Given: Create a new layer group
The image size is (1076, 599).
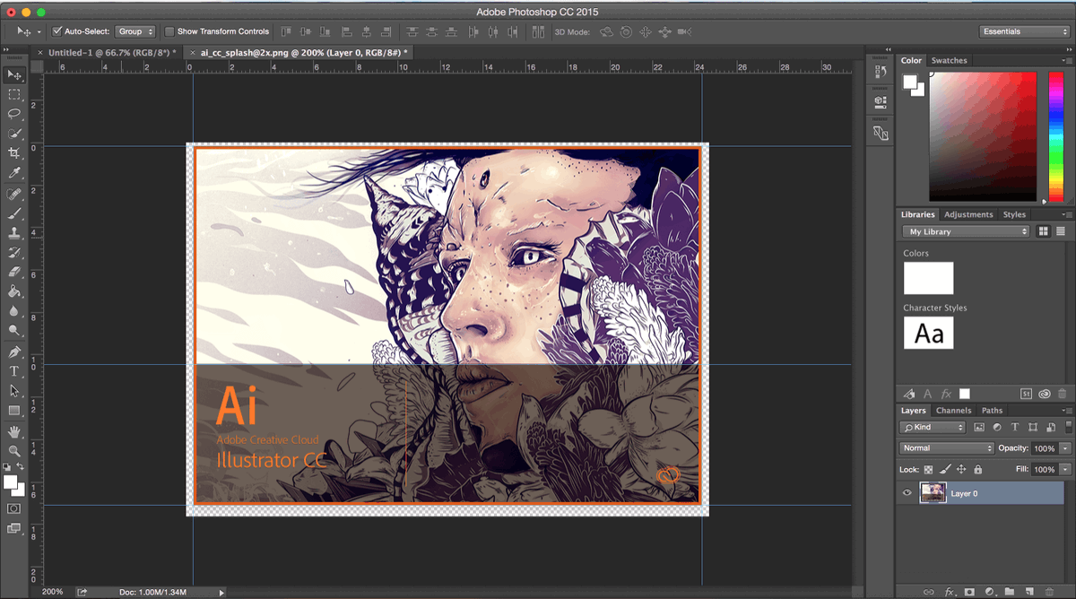Looking at the screenshot, I should click(x=1010, y=592).
